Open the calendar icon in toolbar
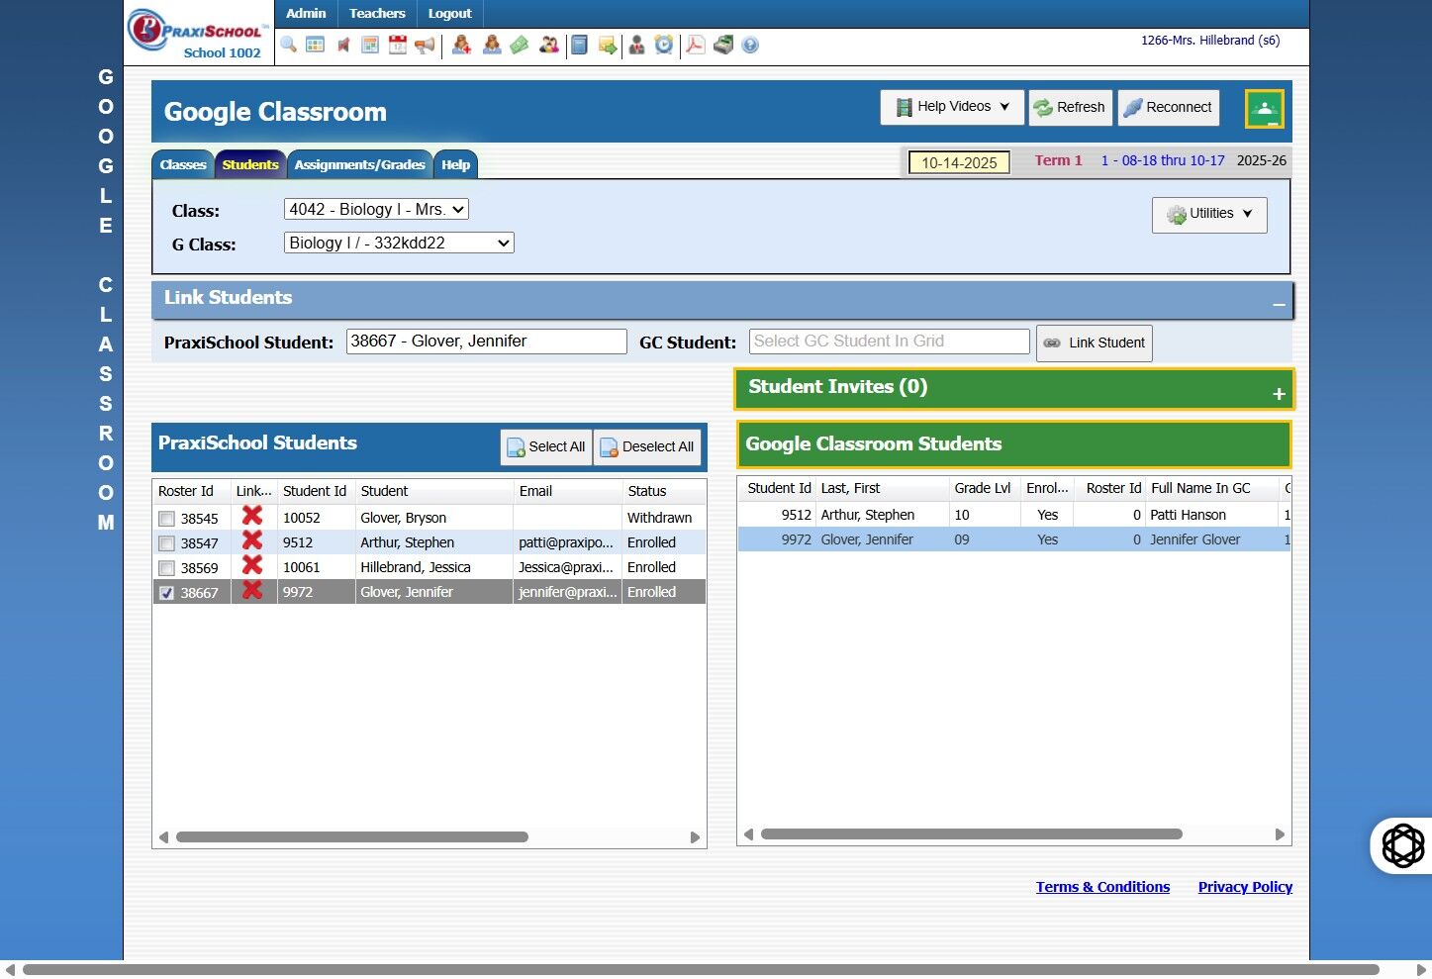The width and height of the screenshot is (1432, 979). click(398, 45)
